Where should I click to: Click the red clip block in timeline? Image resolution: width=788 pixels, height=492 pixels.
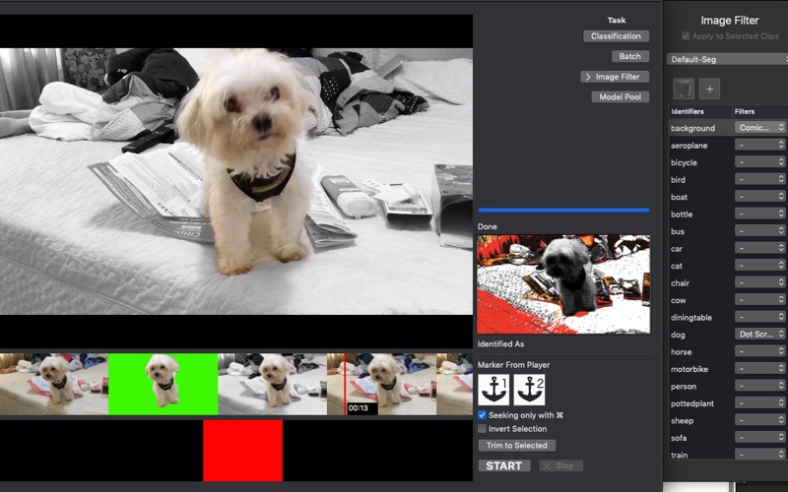tap(242, 450)
